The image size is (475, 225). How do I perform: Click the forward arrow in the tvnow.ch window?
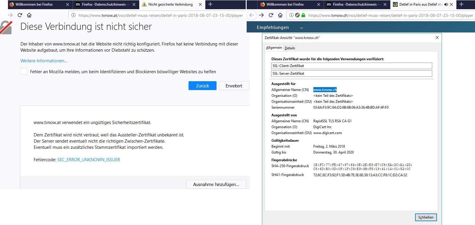[261, 15]
